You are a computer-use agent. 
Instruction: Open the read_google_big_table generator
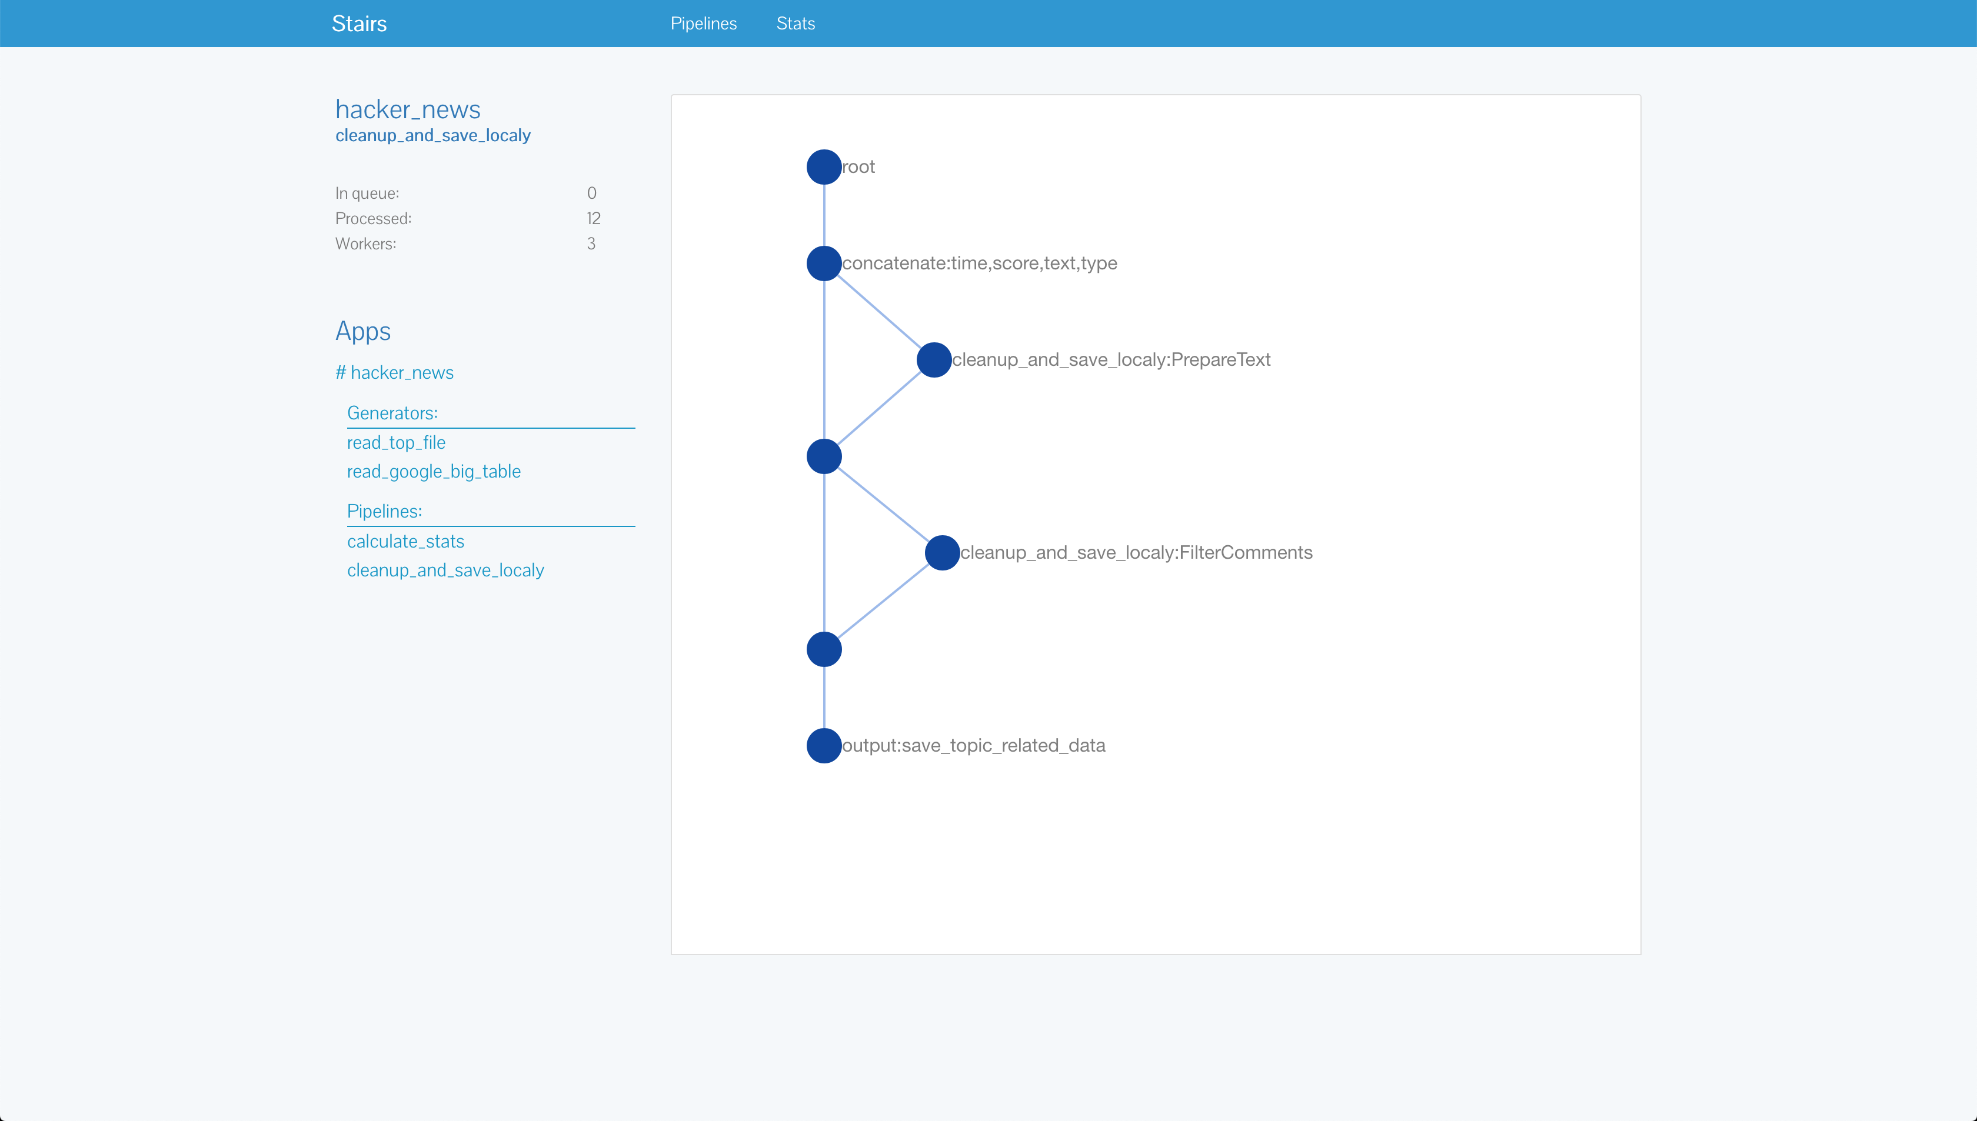tap(434, 471)
